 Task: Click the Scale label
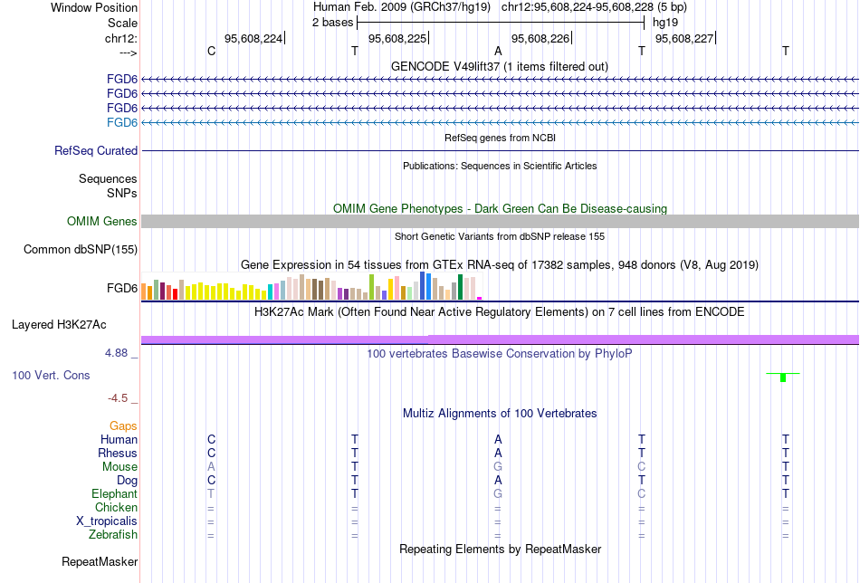[x=122, y=23]
